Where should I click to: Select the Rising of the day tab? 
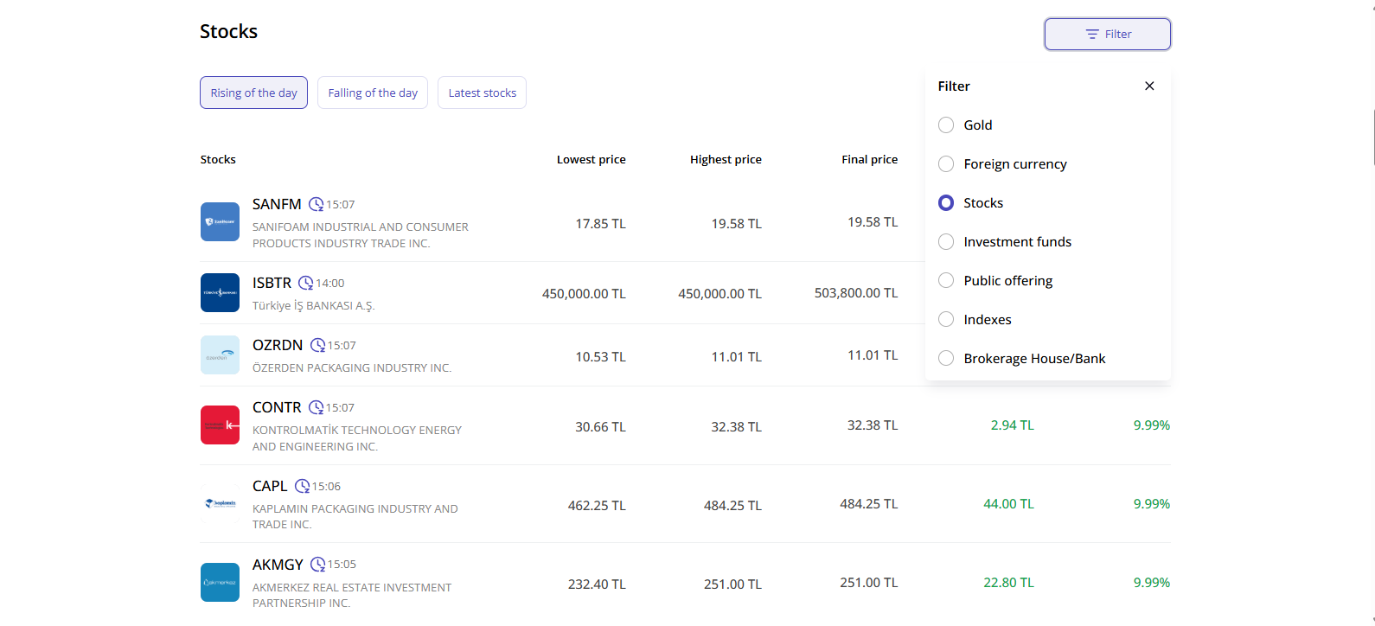253,93
